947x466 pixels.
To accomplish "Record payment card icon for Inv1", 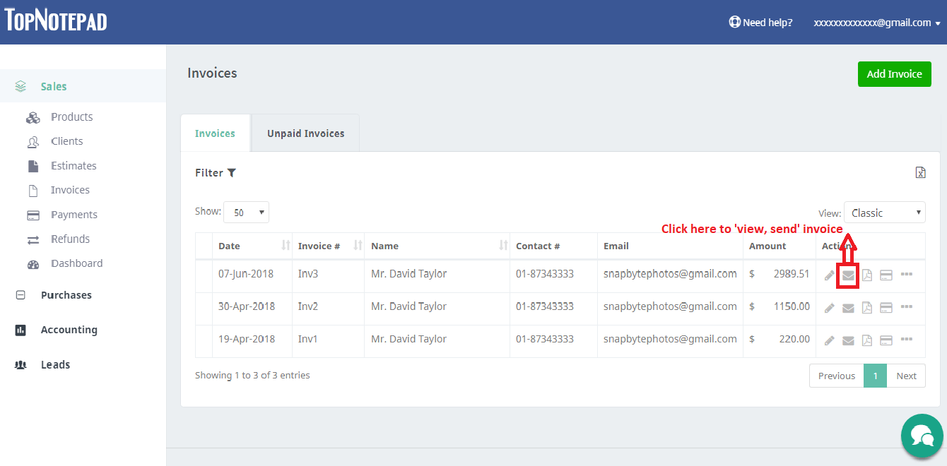I will (x=886, y=340).
